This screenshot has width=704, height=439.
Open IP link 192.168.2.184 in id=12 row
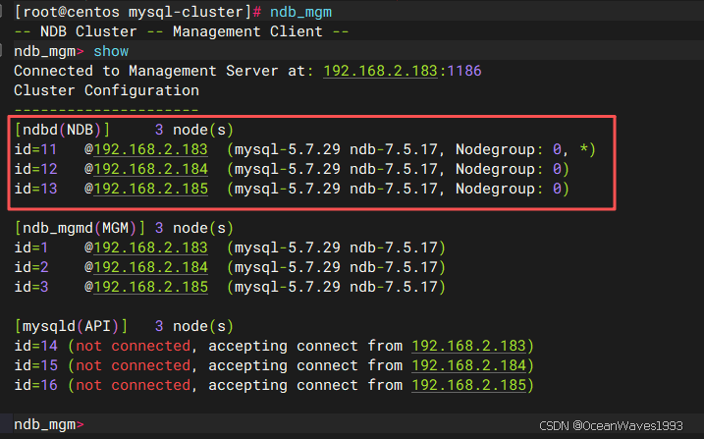coord(151,169)
